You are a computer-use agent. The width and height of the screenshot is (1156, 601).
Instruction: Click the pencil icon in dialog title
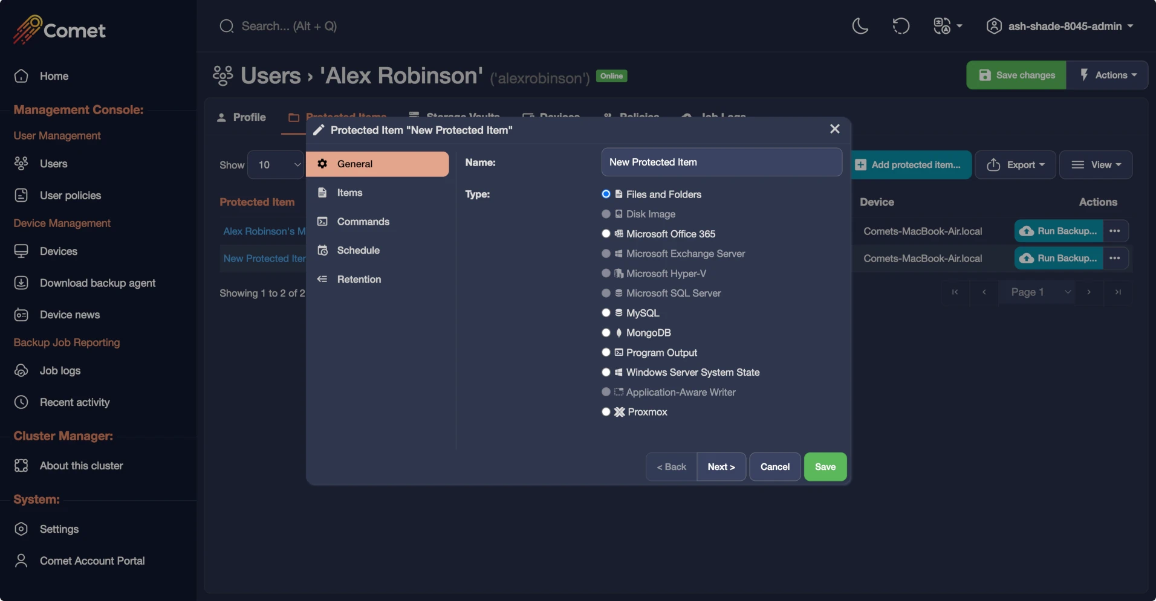(319, 130)
